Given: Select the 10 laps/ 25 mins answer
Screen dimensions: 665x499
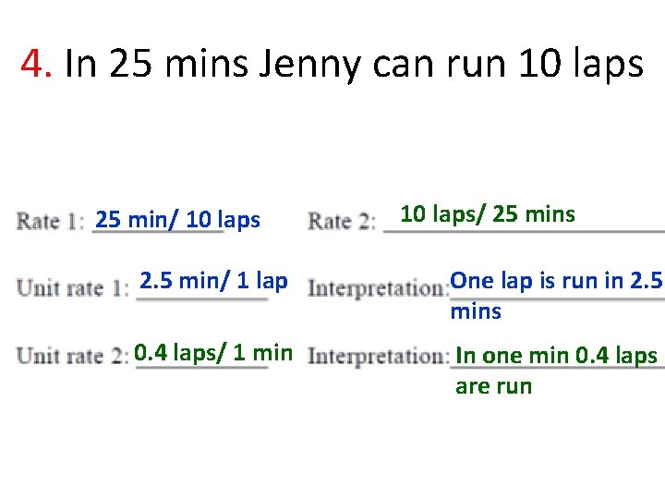Looking at the screenshot, I should (488, 213).
